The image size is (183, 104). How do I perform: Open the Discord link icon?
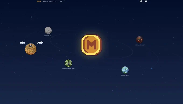(x=146, y=1)
